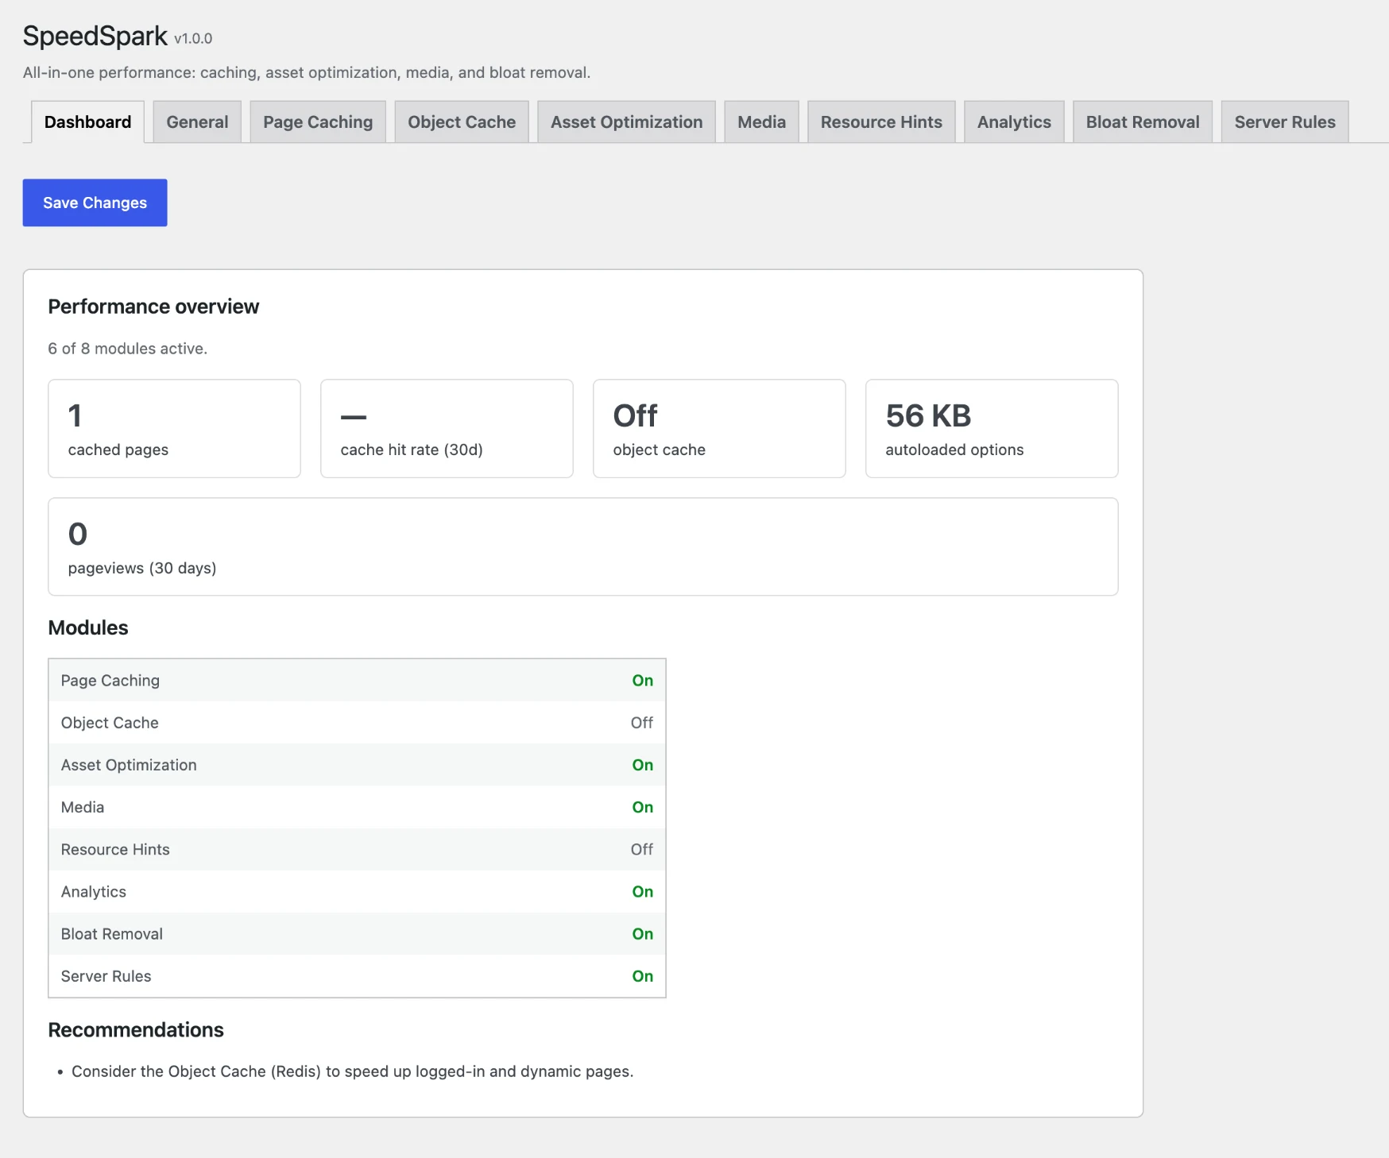Click the pageviews (30 days) card
The height and width of the screenshot is (1158, 1389).
pos(583,546)
